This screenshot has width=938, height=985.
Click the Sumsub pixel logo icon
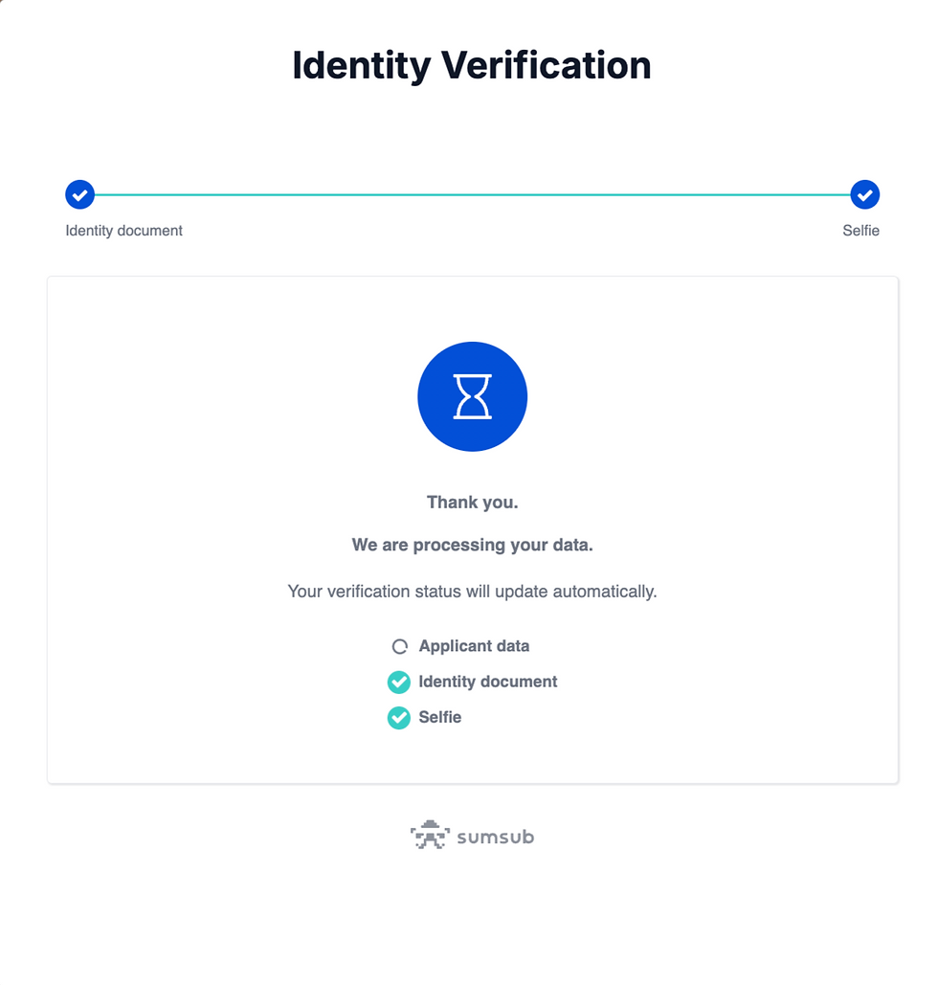tap(430, 835)
